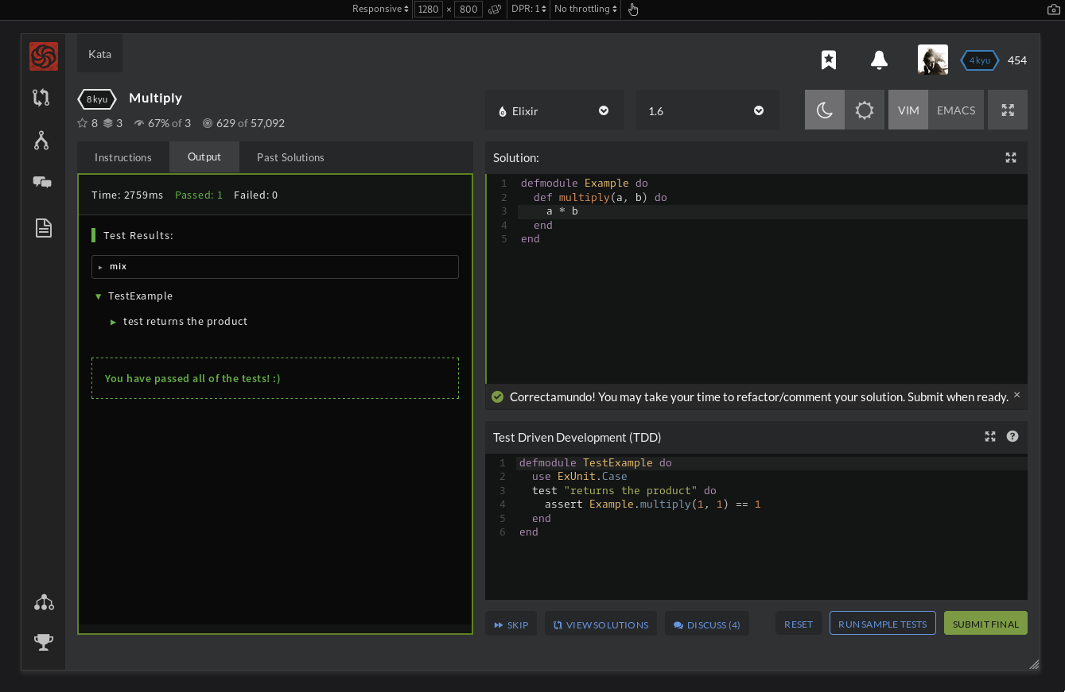The width and height of the screenshot is (1065, 692).
Task: Open the discussions chat icon in the sidebar
Action: click(43, 183)
